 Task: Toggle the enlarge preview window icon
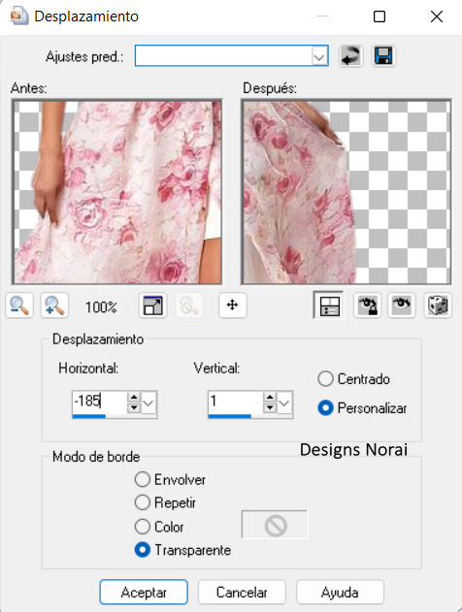pos(152,306)
